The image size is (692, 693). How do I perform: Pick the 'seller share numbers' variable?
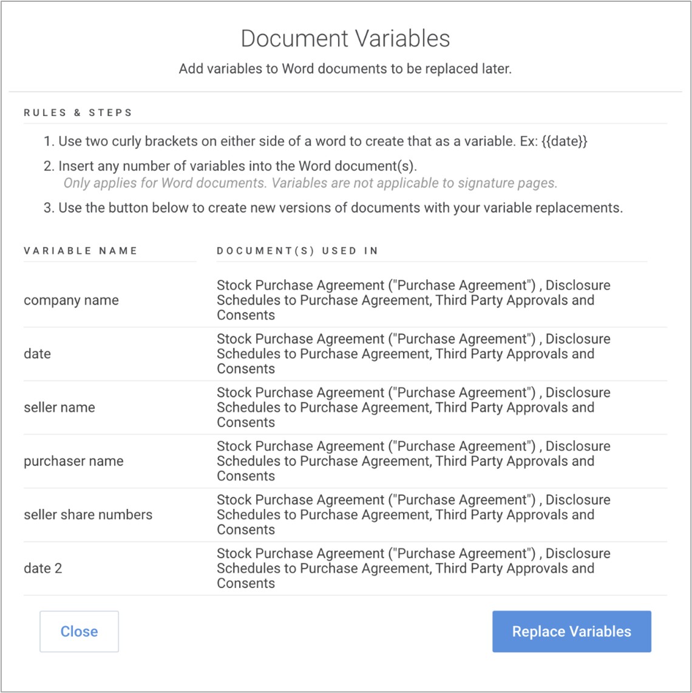[88, 515]
